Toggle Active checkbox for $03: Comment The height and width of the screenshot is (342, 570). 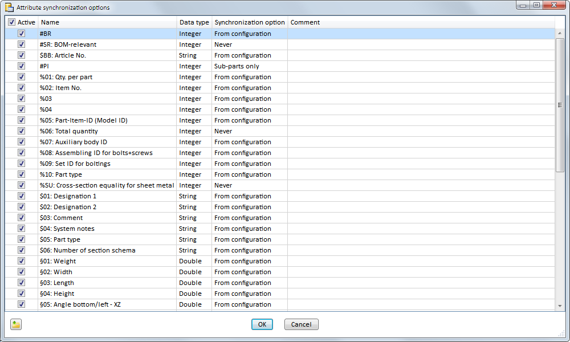(22, 218)
